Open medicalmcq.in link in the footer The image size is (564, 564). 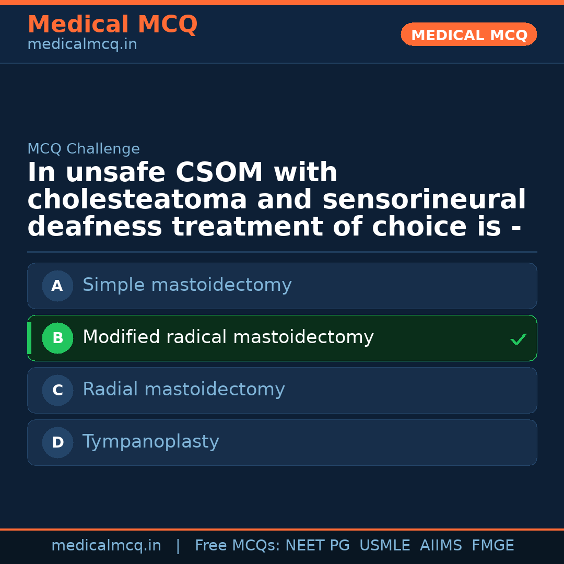pos(106,546)
